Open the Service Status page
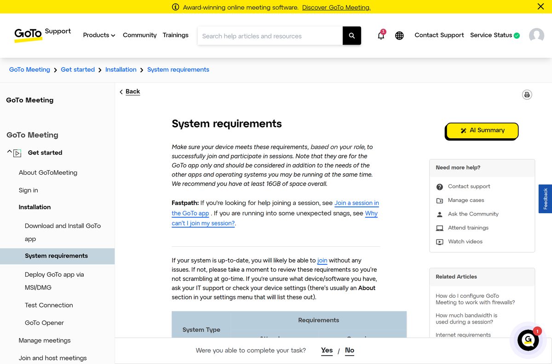Image resolution: width=552 pixels, height=364 pixels. click(491, 35)
